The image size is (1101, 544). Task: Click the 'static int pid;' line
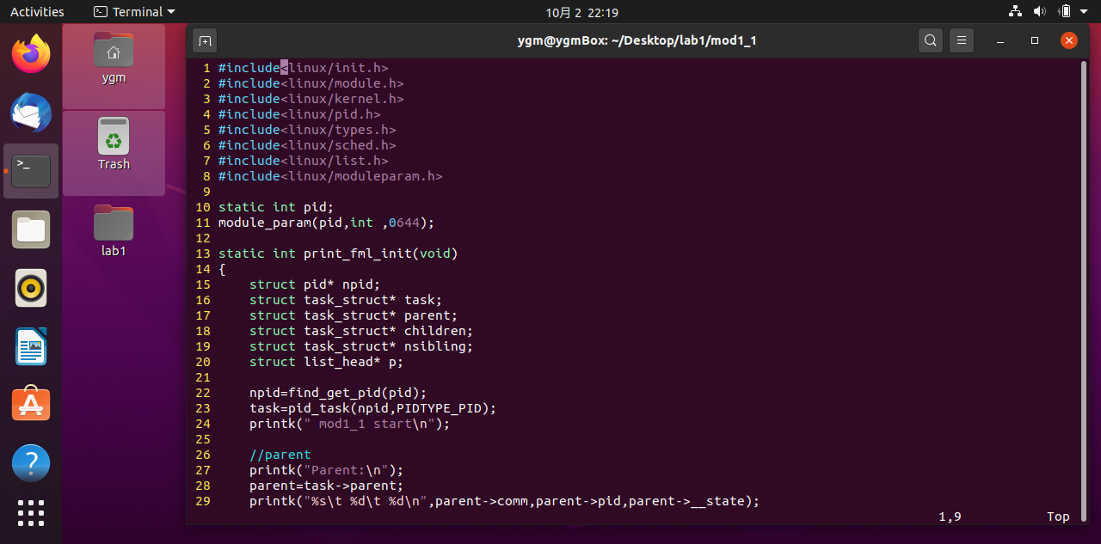tap(275, 207)
